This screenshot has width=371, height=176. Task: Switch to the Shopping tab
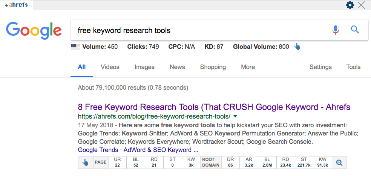pyautogui.click(x=213, y=67)
